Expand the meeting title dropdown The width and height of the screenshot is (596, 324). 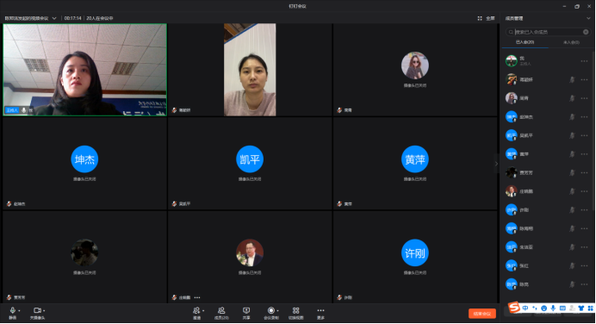click(54, 18)
